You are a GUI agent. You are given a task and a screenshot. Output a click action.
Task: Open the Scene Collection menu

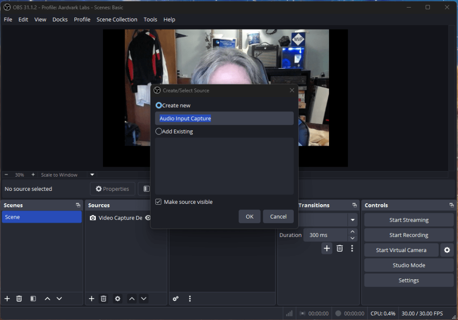point(117,20)
